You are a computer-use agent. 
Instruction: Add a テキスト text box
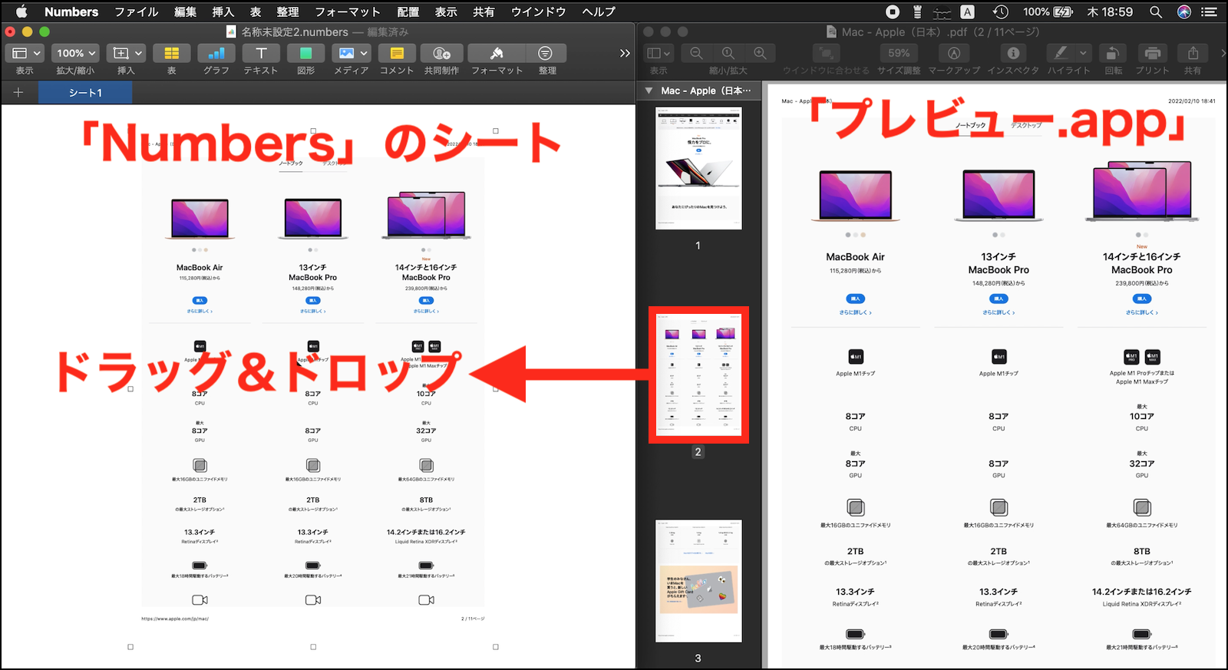click(x=261, y=53)
